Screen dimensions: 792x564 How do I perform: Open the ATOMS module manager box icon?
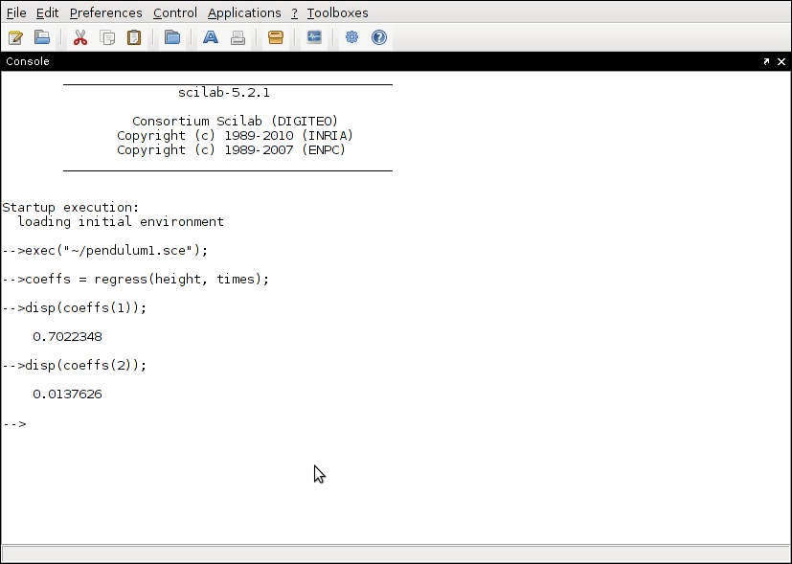click(x=276, y=37)
